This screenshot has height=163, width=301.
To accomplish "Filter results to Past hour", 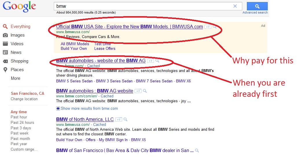I will (x=19, y=117).
